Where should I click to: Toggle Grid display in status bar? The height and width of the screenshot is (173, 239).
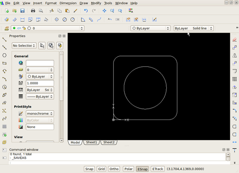(x=101, y=169)
